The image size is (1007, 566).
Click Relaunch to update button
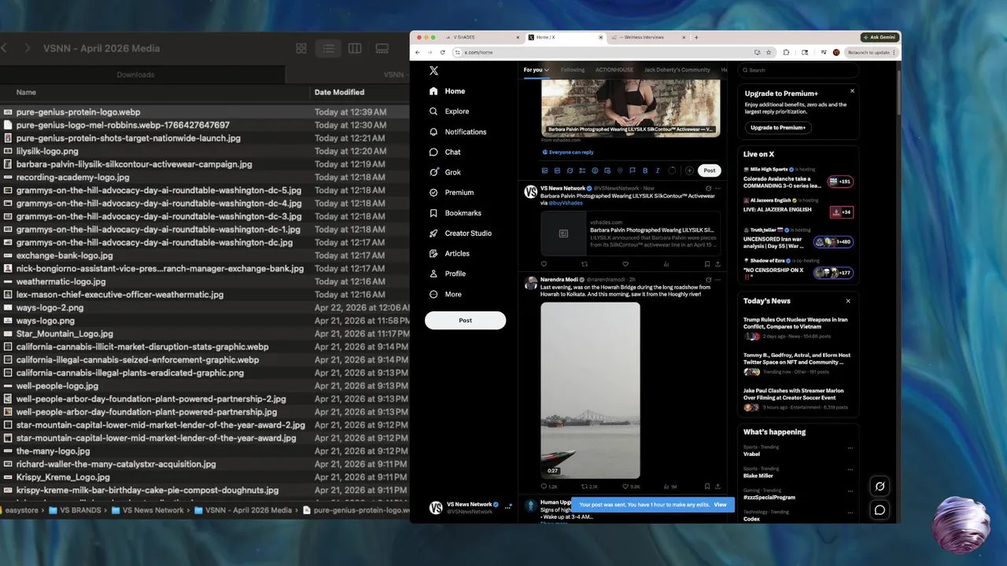pos(871,53)
